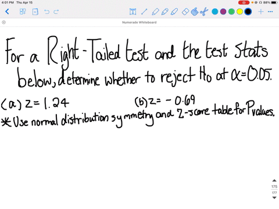The height and width of the screenshot is (209, 279).
Task: Select the hand selection tool
Action: (x=195, y=12)
